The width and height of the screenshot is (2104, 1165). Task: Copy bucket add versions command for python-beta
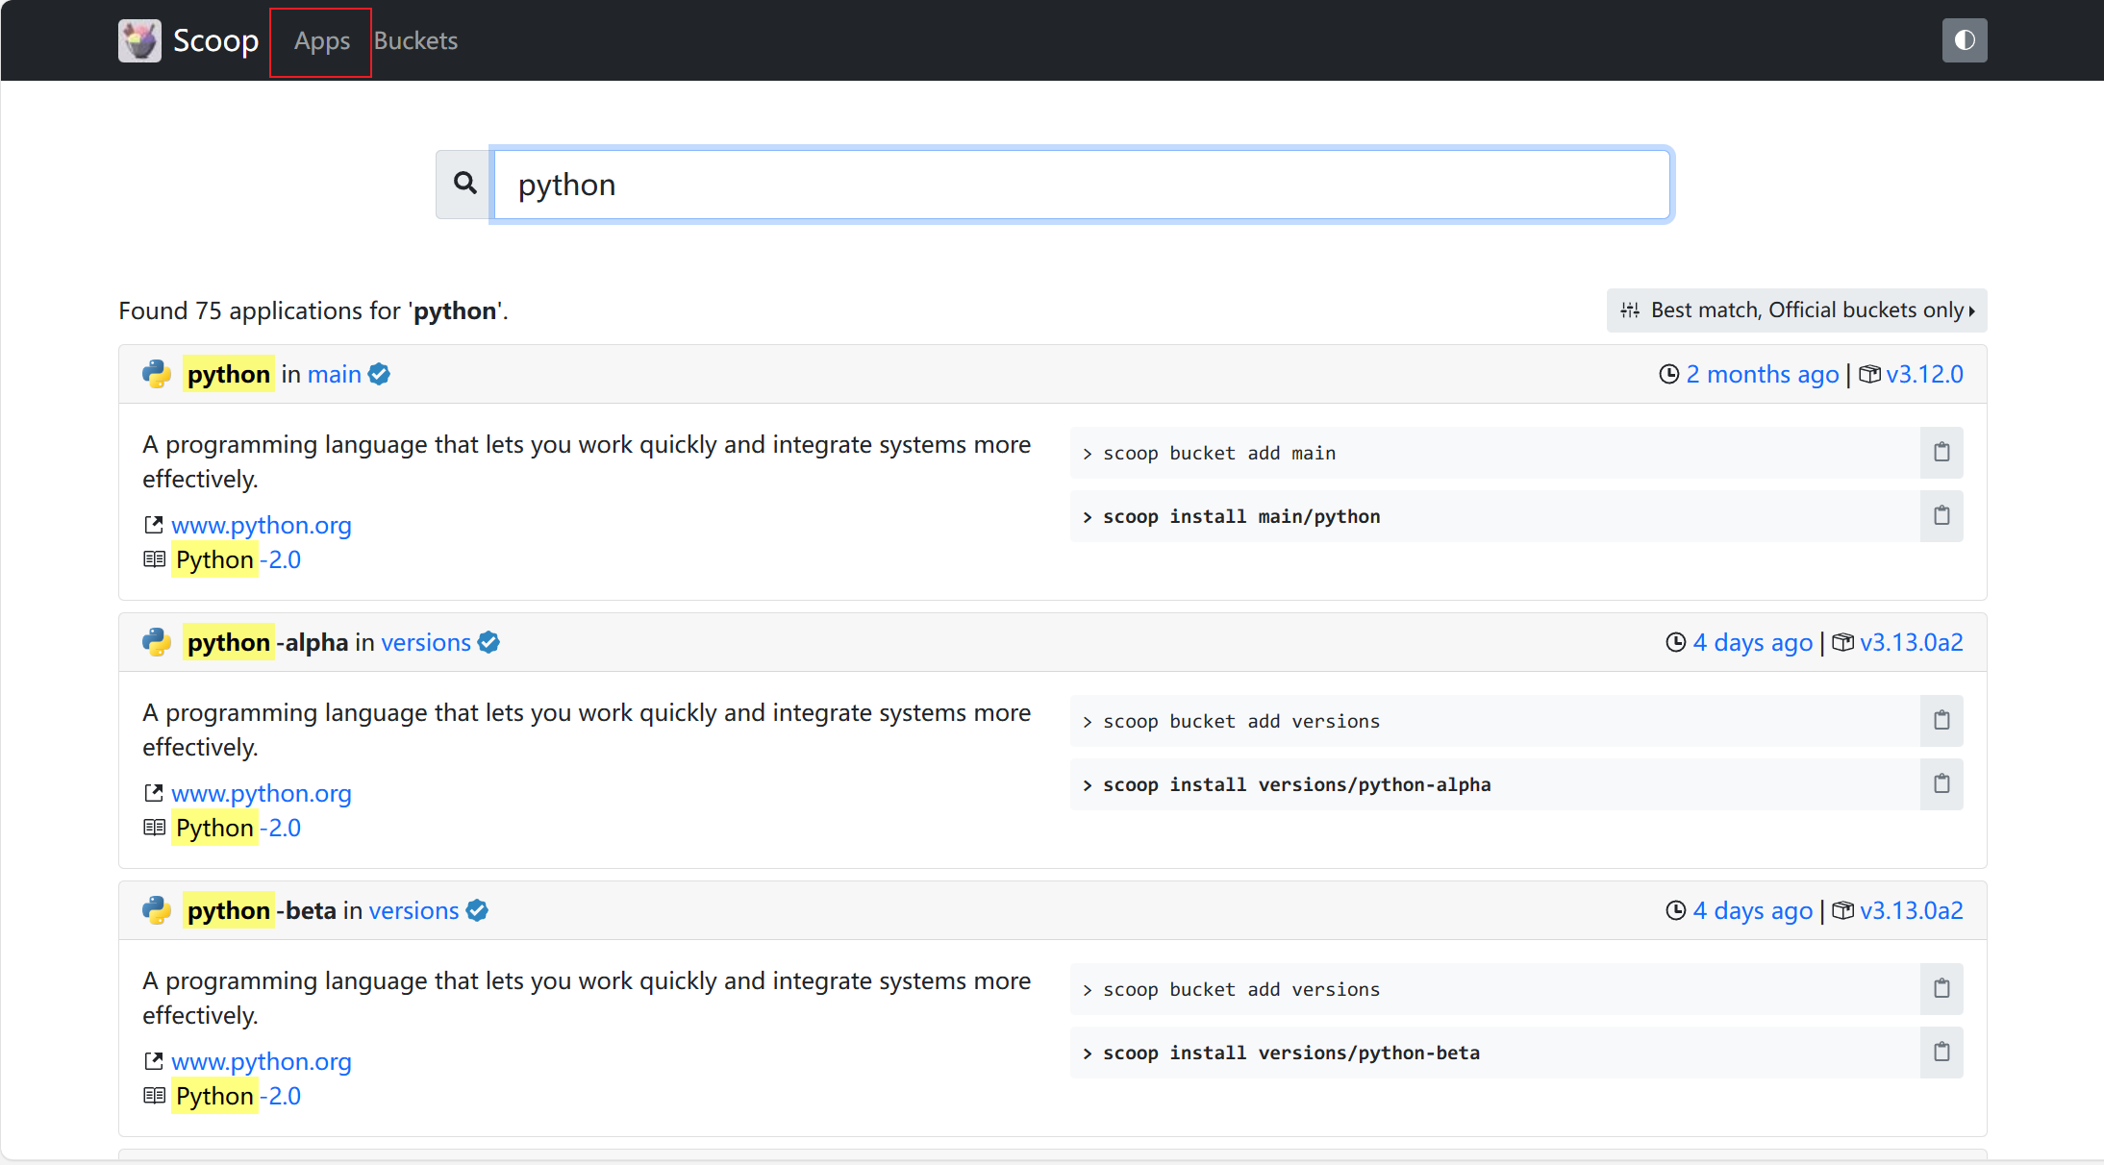pos(1941,989)
